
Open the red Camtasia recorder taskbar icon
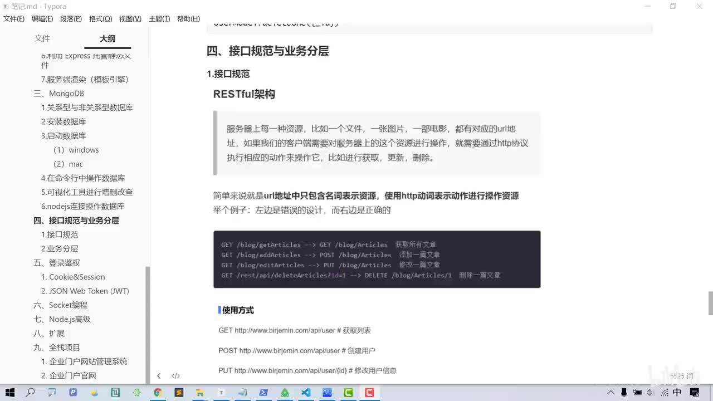tap(369, 393)
